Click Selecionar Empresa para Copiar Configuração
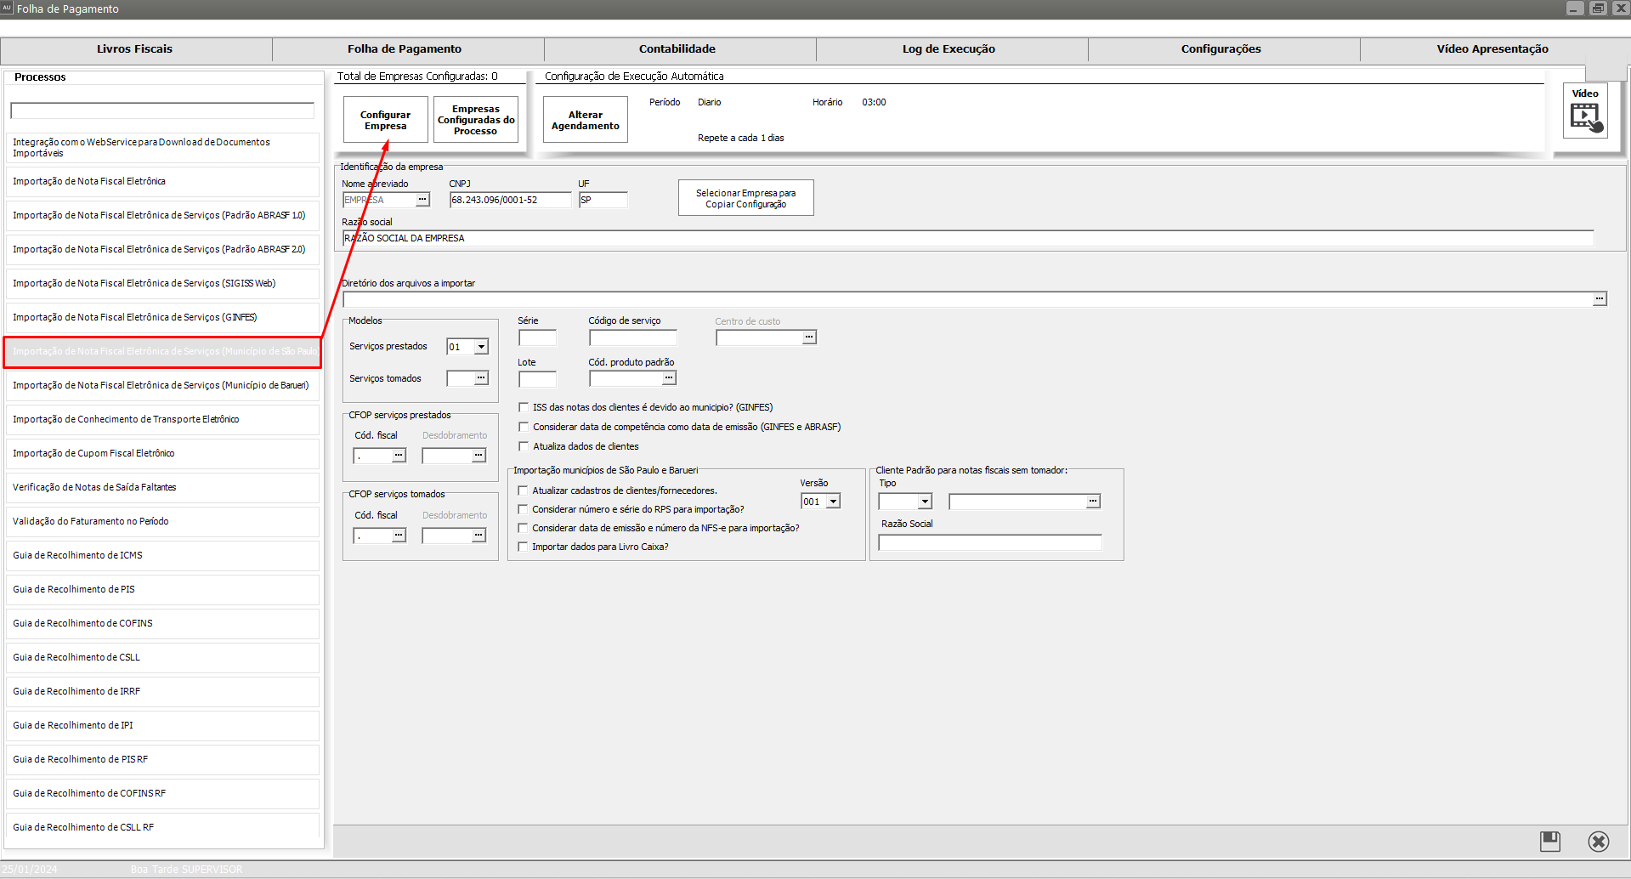 coord(746,198)
